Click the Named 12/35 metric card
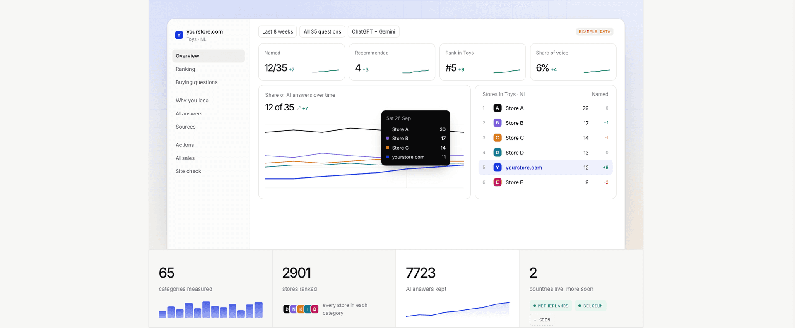795x328 pixels. 301,62
